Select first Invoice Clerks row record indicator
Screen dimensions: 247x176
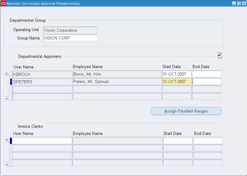(x=11, y=141)
